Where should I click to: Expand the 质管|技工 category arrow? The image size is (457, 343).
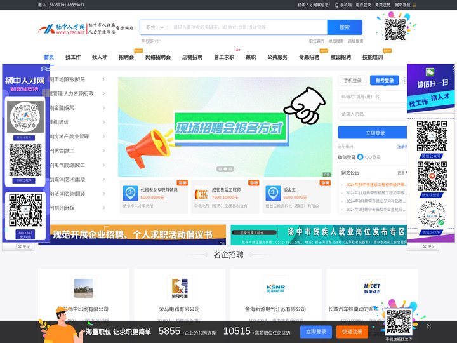pyautogui.click(x=103, y=151)
